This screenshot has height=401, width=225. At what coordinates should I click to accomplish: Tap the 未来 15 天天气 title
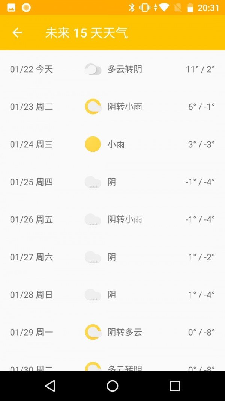click(x=87, y=33)
